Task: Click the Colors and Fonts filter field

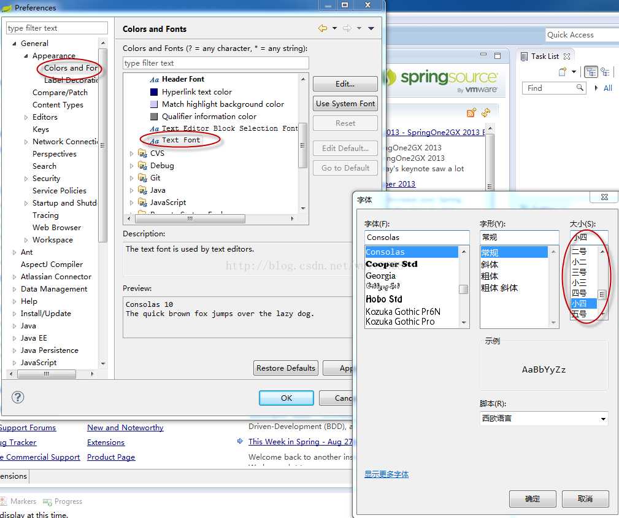Action: point(215,63)
